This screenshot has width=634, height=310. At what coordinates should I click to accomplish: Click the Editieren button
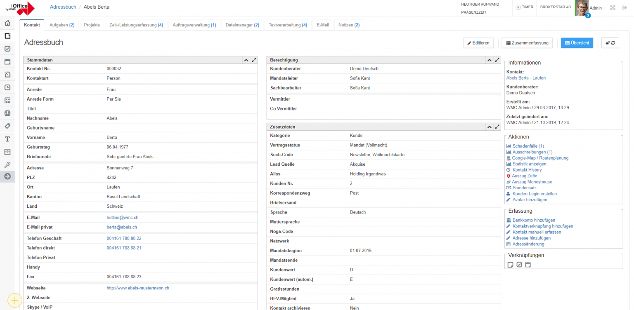pos(478,43)
